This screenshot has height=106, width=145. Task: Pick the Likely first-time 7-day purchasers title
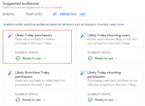tap(32, 75)
